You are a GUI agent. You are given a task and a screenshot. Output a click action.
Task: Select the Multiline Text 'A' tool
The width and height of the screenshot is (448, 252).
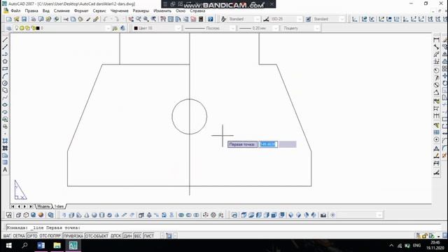[x=5, y=169]
